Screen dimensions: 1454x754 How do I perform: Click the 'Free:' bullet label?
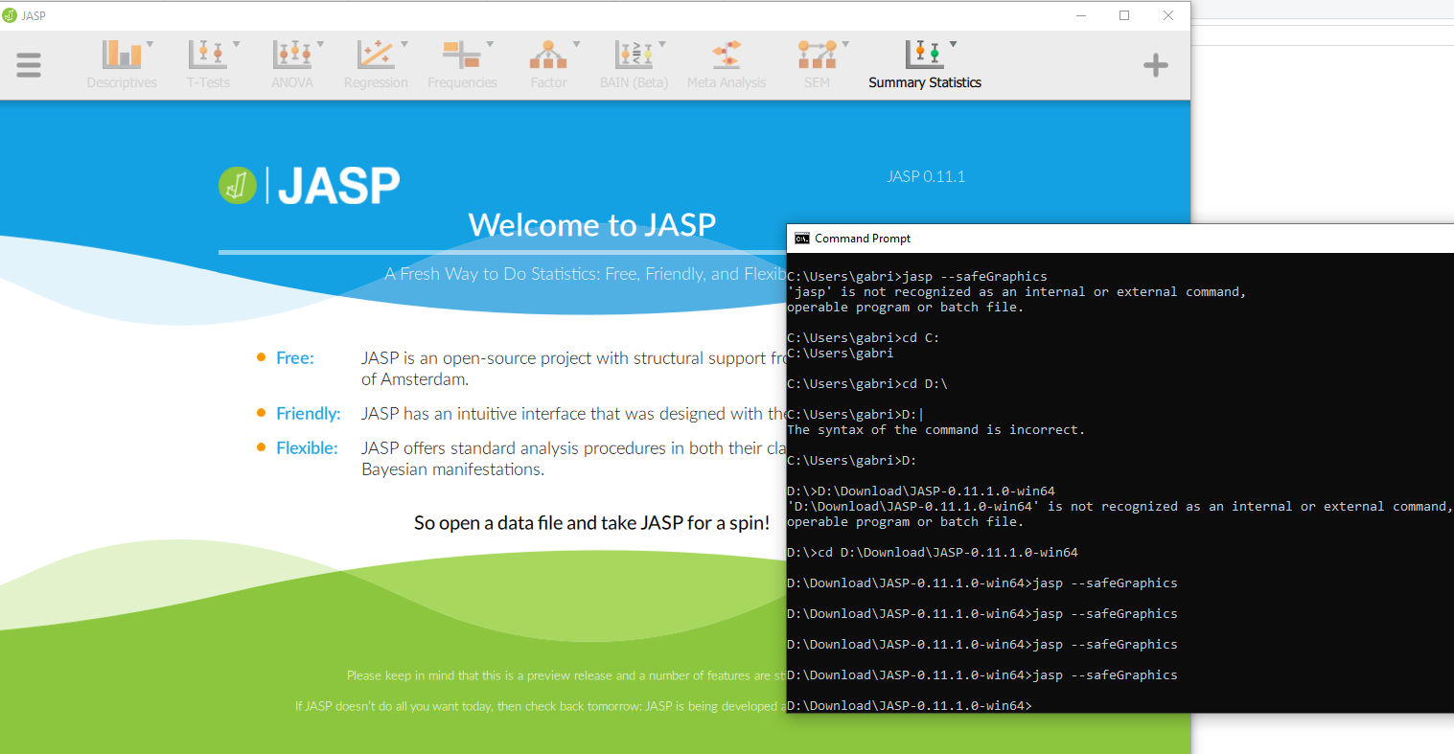[295, 358]
